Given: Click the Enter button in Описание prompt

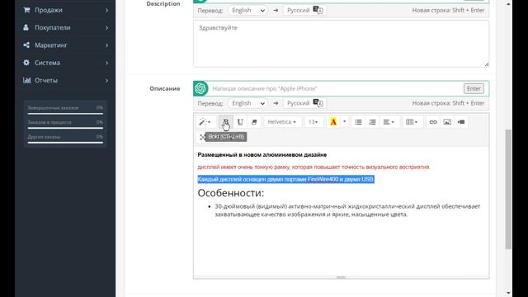Looking at the screenshot, I should click(474, 88).
